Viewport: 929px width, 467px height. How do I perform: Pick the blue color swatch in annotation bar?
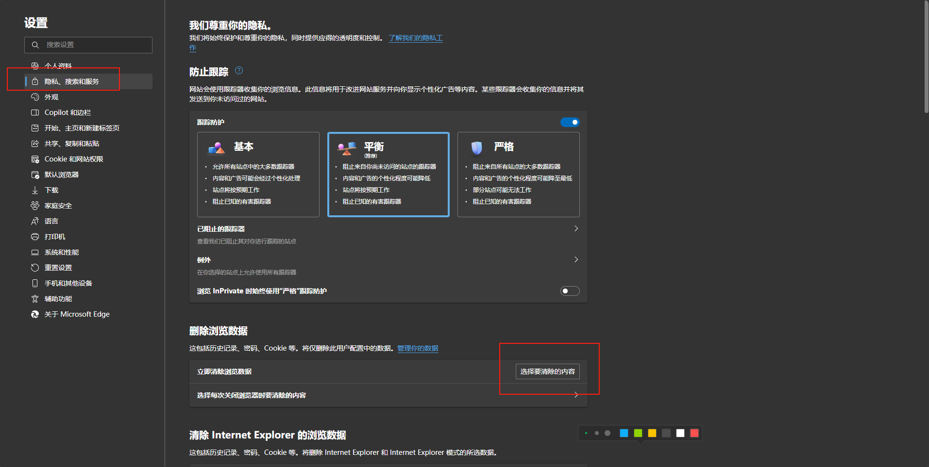click(x=624, y=433)
